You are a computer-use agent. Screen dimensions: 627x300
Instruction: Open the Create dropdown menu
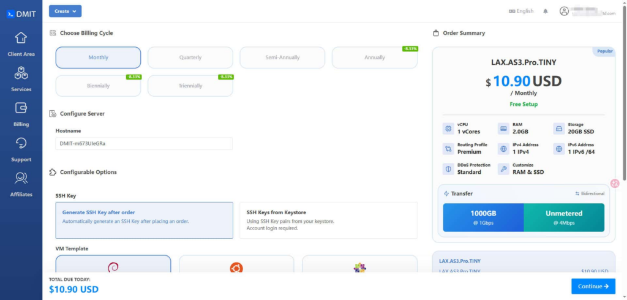click(65, 11)
